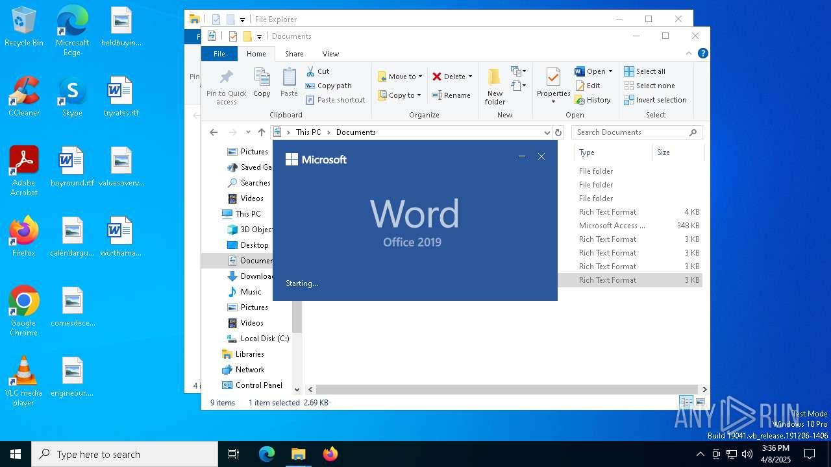Screen dimensions: 831x467
Task: Open the Copy to dropdown
Action: pos(400,95)
